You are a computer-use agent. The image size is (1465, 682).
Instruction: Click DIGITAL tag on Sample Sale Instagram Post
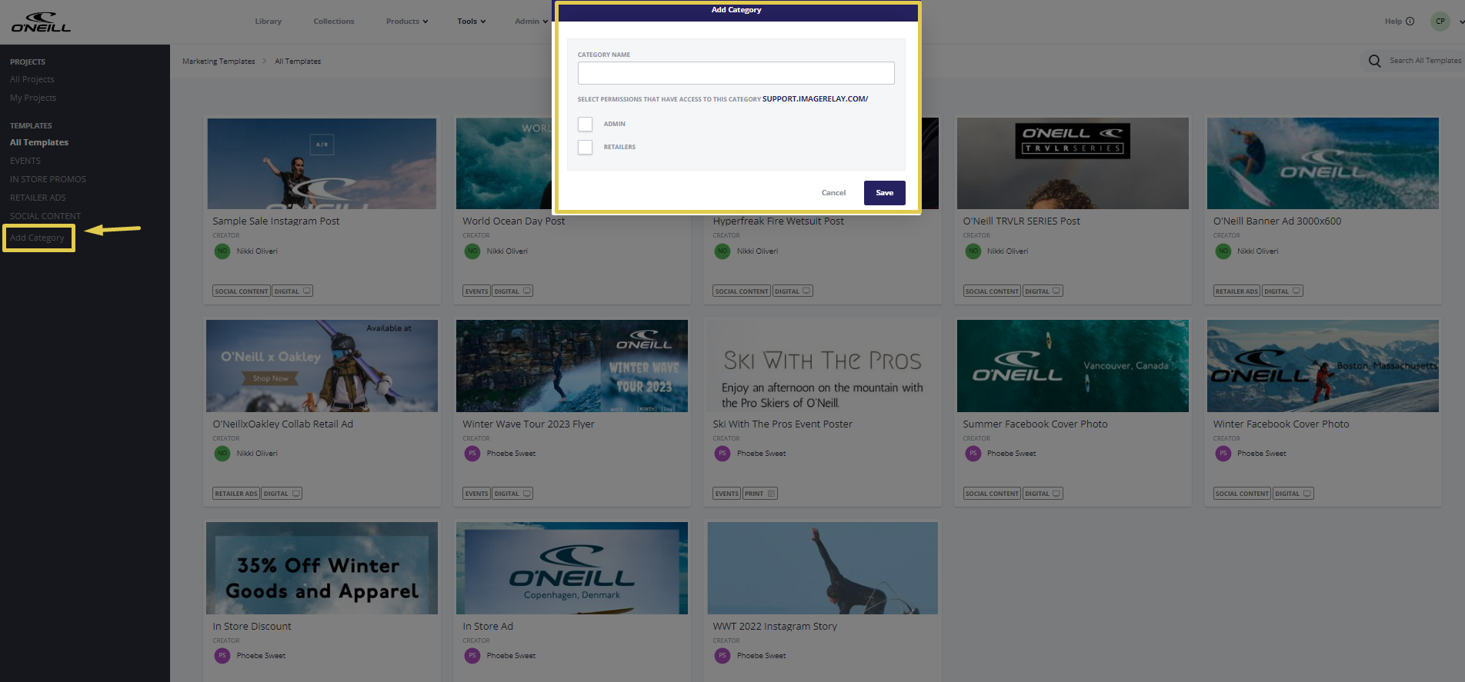coord(292,291)
